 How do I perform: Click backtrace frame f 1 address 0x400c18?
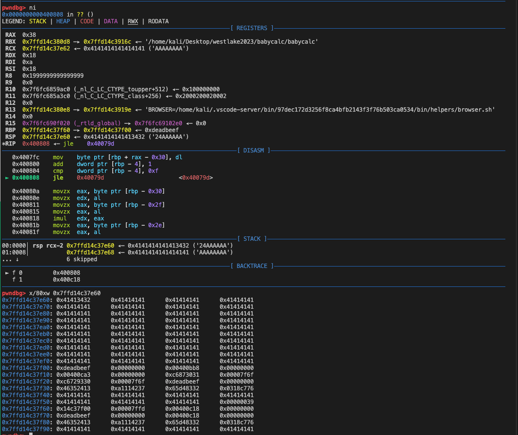67,280
